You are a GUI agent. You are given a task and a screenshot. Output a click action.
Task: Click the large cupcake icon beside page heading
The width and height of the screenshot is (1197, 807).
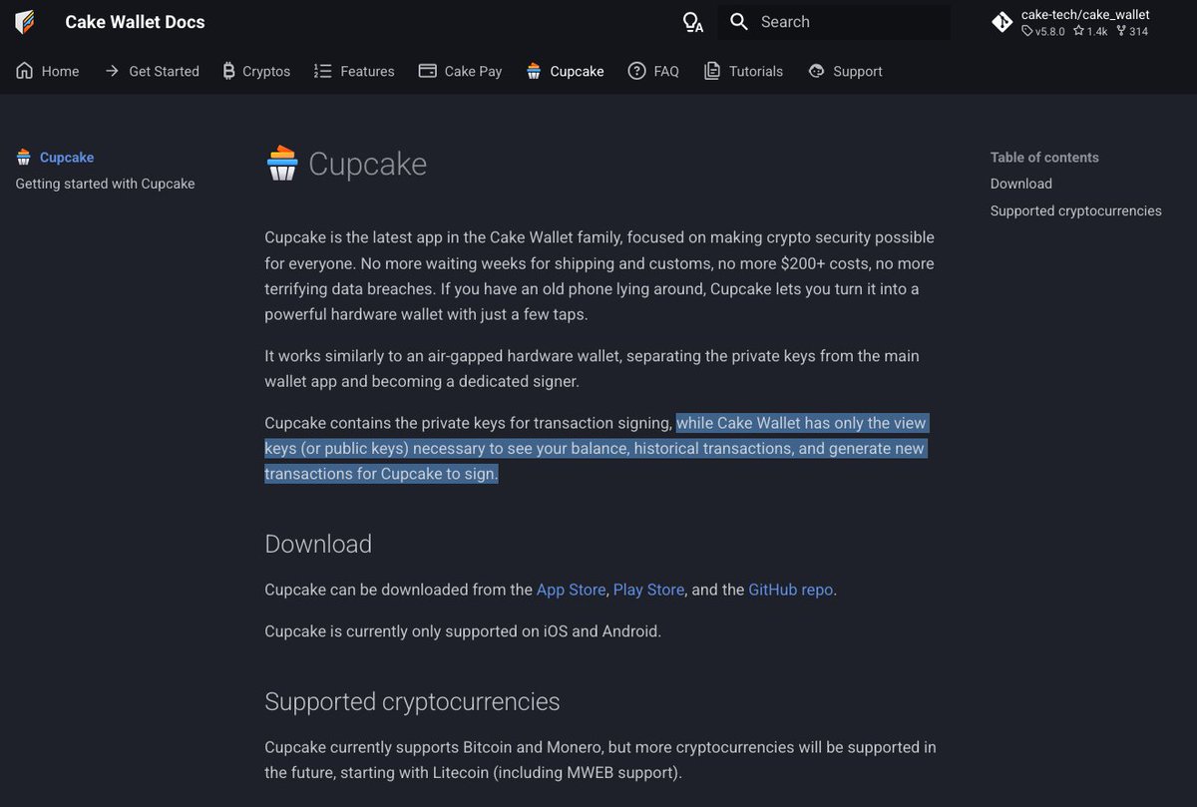[x=282, y=164]
